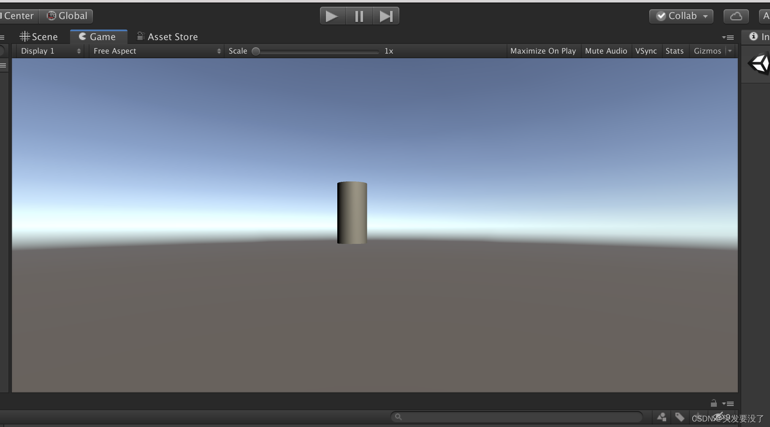770x427 pixels.
Task: Click the Scale label
Action: click(x=238, y=51)
